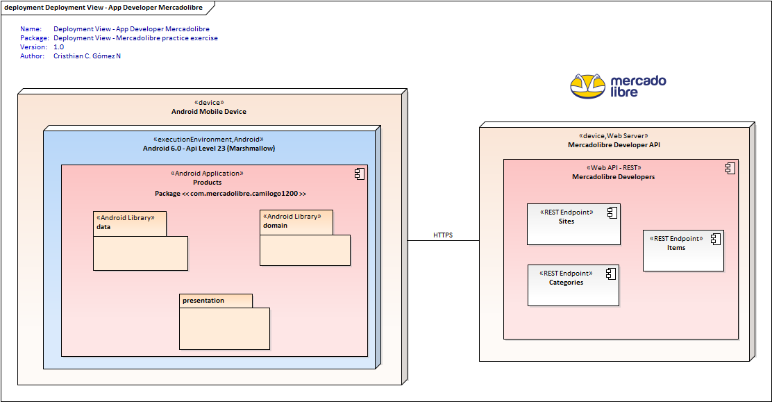Click the Android Mobile Device node title
772x402 pixels.
tap(209, 112)
